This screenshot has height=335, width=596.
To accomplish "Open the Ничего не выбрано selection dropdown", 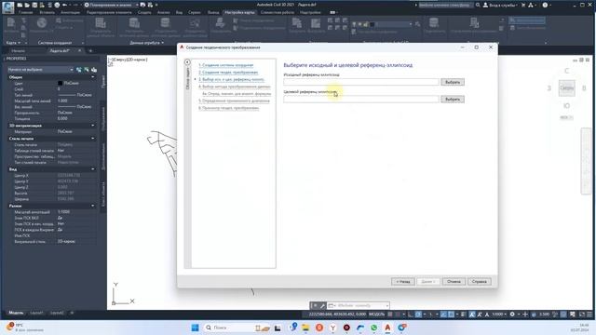I will (40, 70).
